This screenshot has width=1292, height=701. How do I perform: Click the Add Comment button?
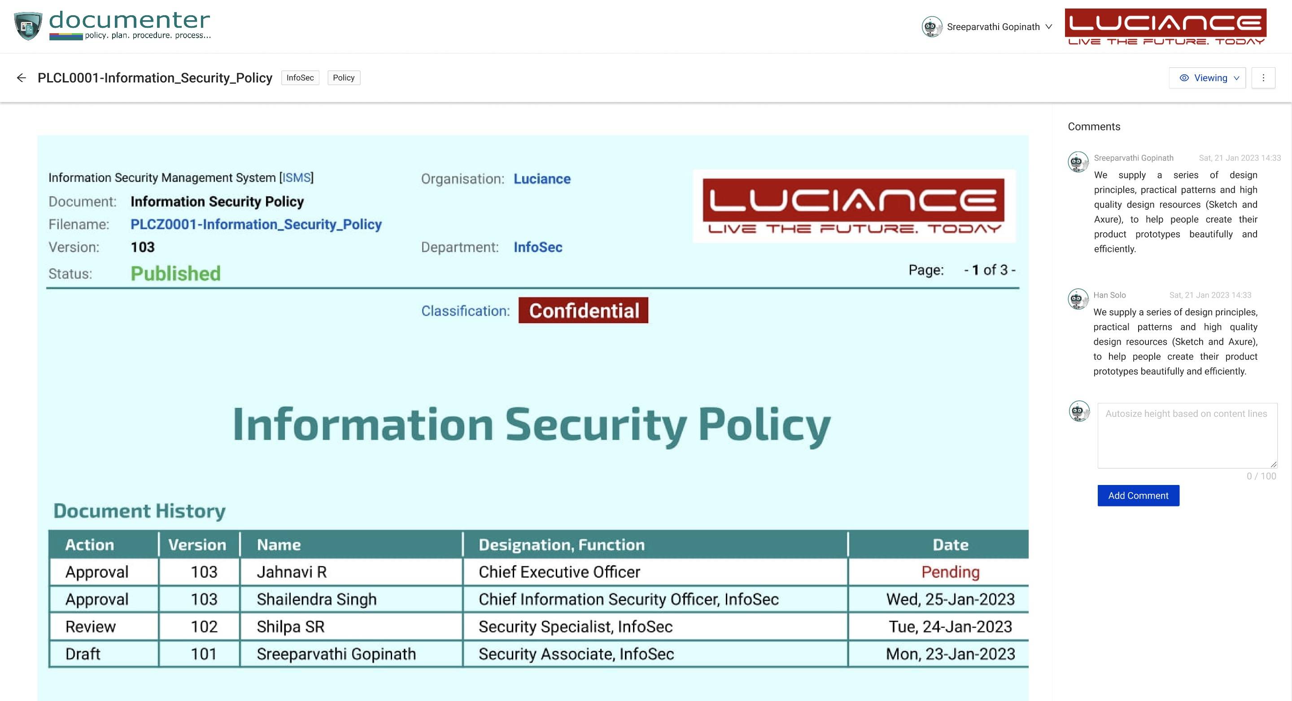coord(1138,496)
